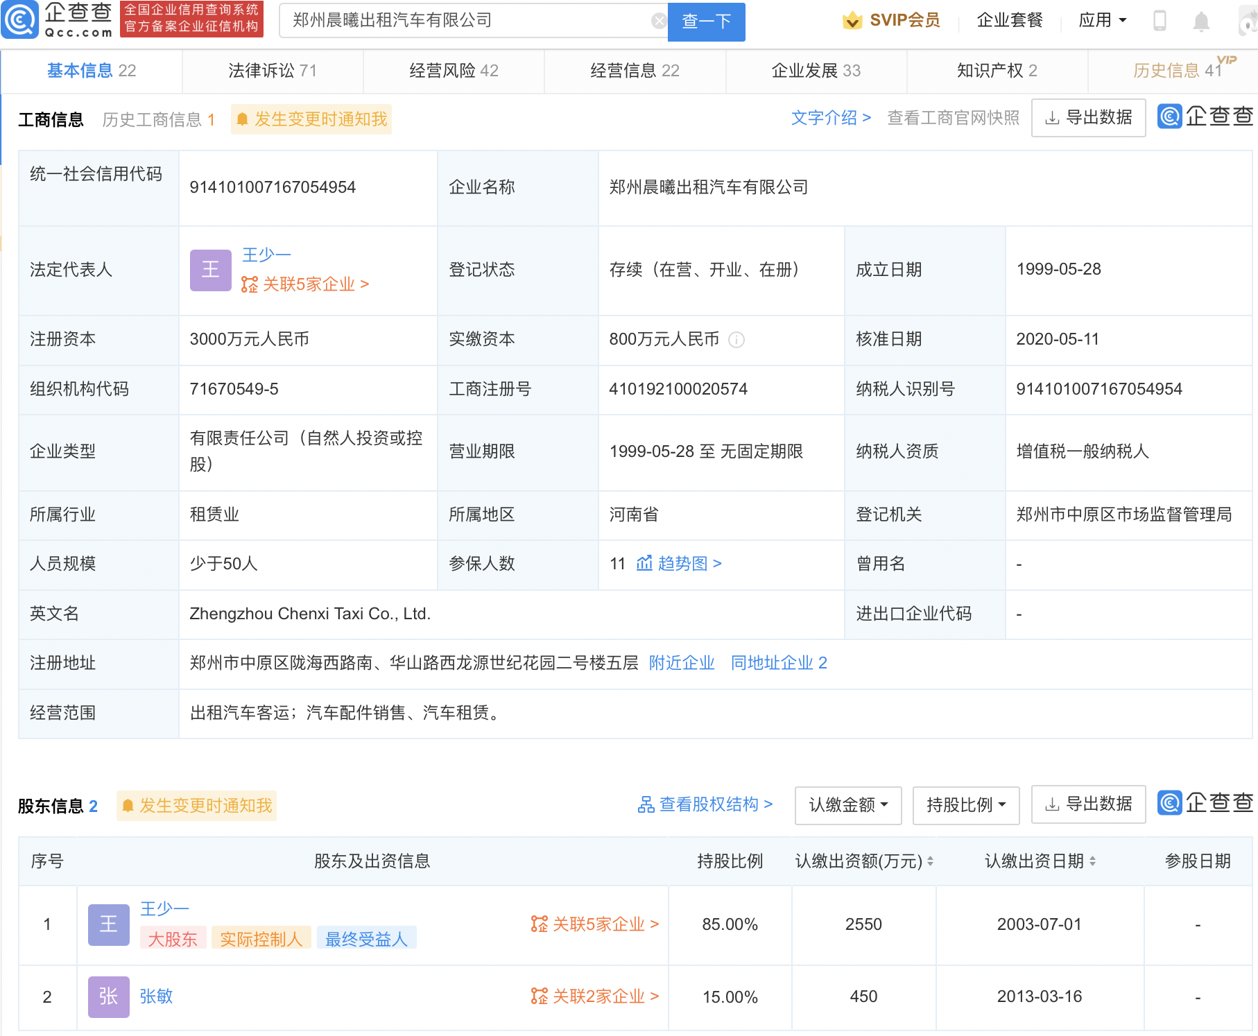Viewport: 1258px width, 1036px height.
Task: Open the 持股比例 filter dropdown
Action: click(965, 805)
